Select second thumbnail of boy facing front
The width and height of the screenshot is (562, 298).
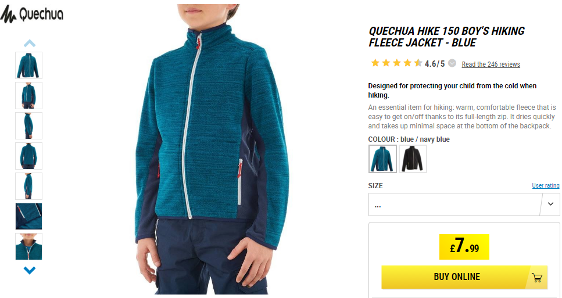pos(28,95)
